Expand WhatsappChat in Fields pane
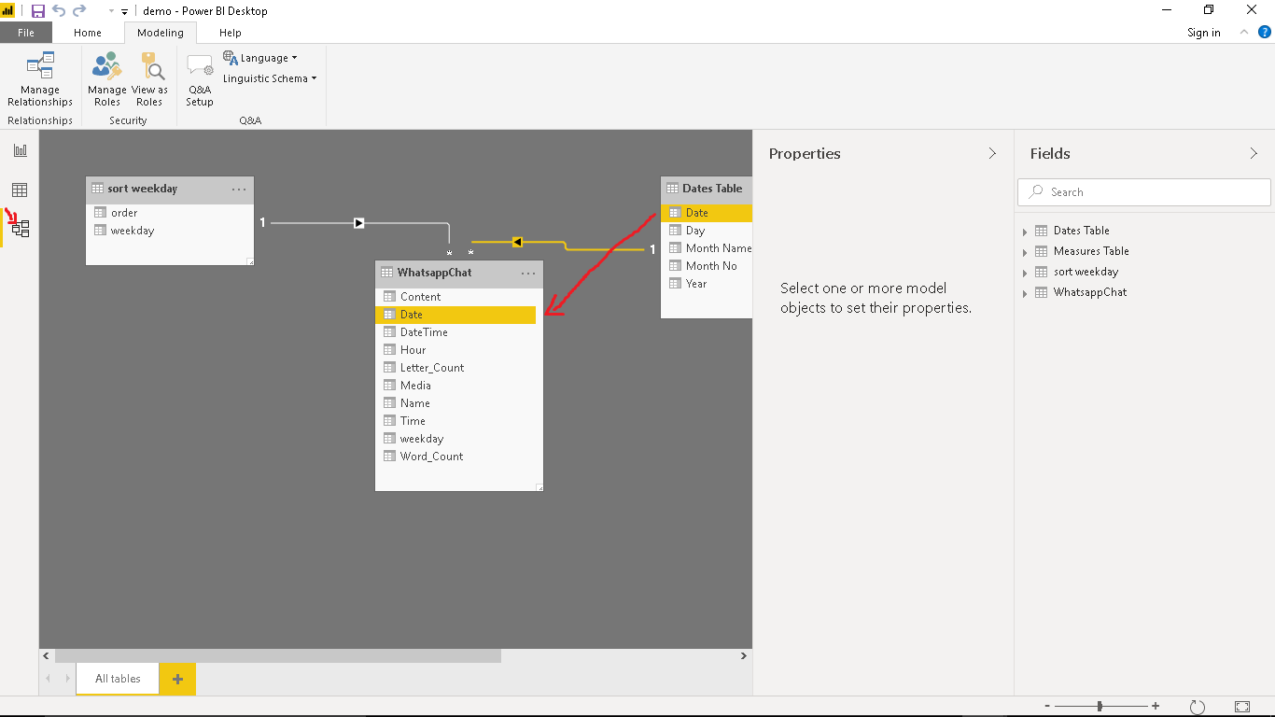The width and height of the screenshot is (1275, 717). (x=1025, y=293)
